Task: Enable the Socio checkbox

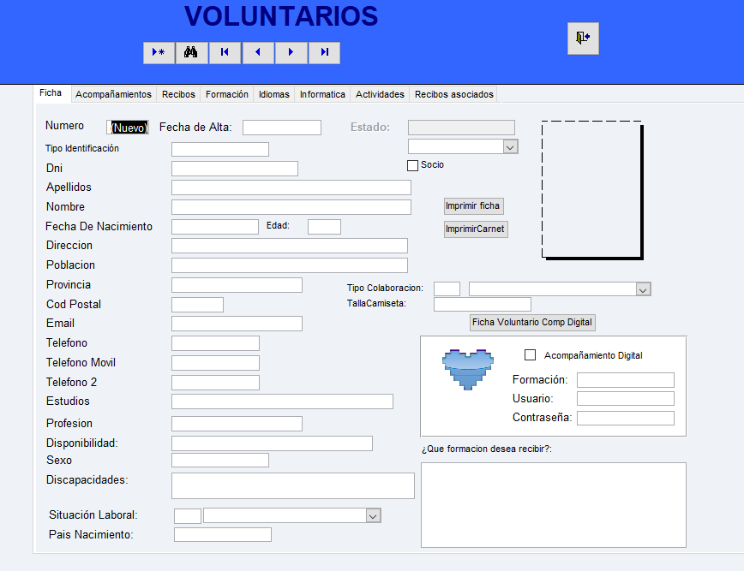Action: click(x=412, y=165)
